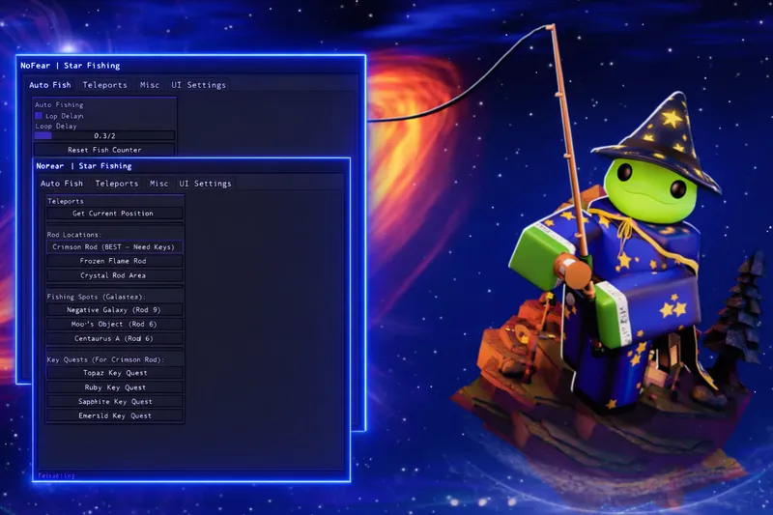Start Topaz Key Quest
Screen dimensions: 773x515
click(115, 373)
